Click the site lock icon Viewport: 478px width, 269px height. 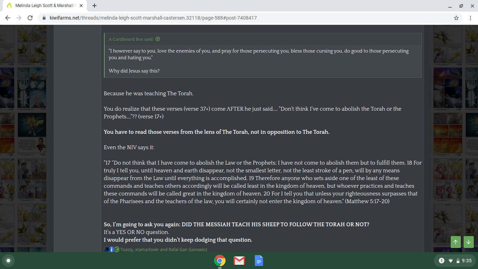click(x=44, y=18)
